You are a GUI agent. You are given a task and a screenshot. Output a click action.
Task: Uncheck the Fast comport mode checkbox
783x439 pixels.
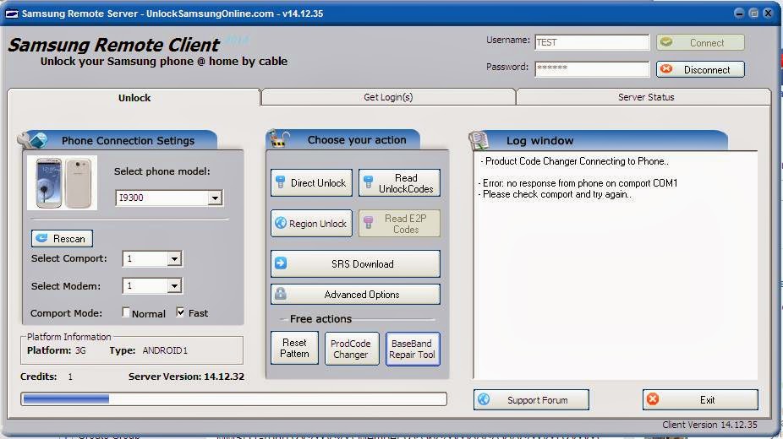[x=180, y=312]
